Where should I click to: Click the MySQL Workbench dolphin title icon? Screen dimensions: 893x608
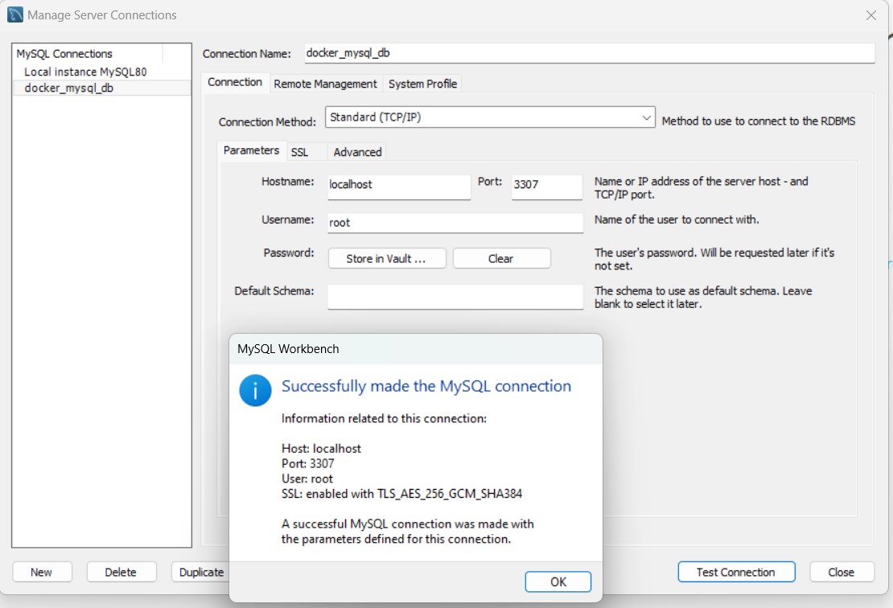pos(14,14)
